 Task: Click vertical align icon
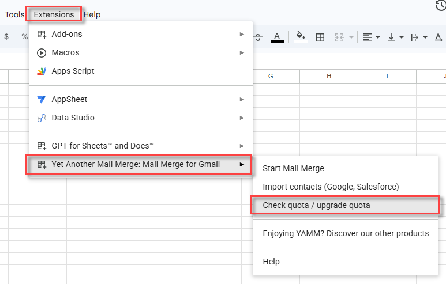391,37
